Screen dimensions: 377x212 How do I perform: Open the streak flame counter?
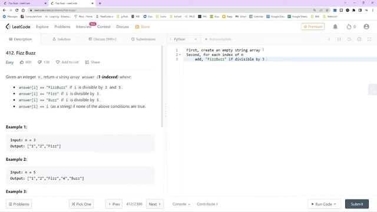351,26
